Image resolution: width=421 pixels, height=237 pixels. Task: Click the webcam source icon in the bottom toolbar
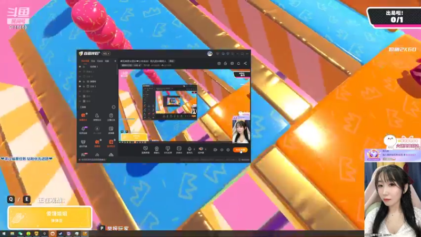(x=156, y=149)
